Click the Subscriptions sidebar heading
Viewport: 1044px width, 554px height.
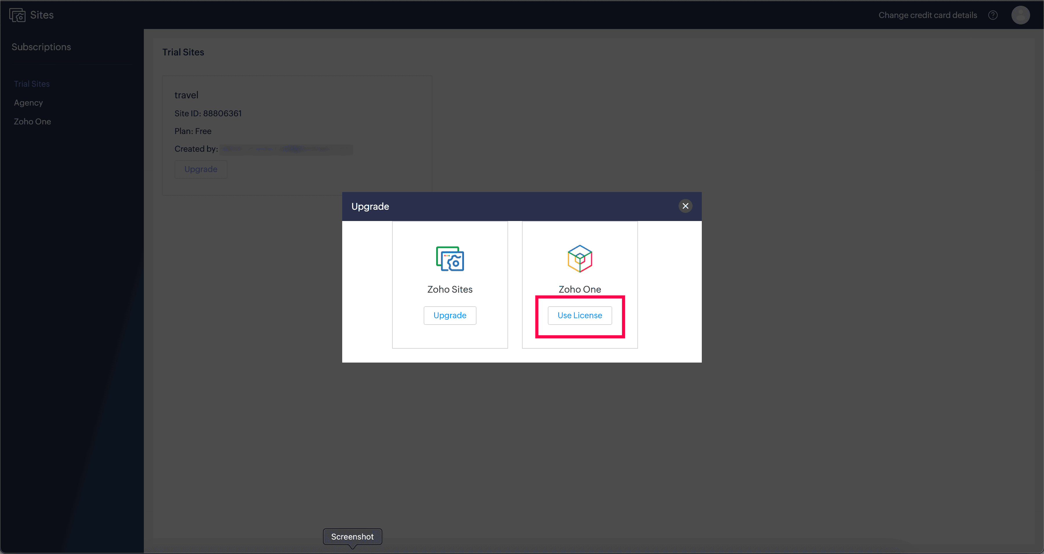(x=41, y=47)
